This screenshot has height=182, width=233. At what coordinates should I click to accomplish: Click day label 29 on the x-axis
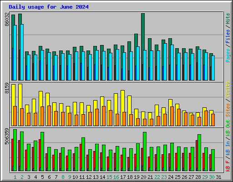click(205, 177)
